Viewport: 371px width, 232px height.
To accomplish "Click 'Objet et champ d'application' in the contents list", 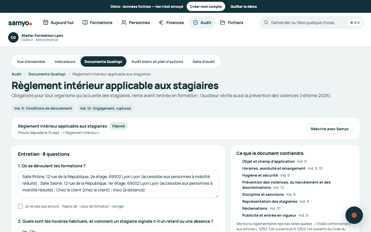I will click(268, 161).
